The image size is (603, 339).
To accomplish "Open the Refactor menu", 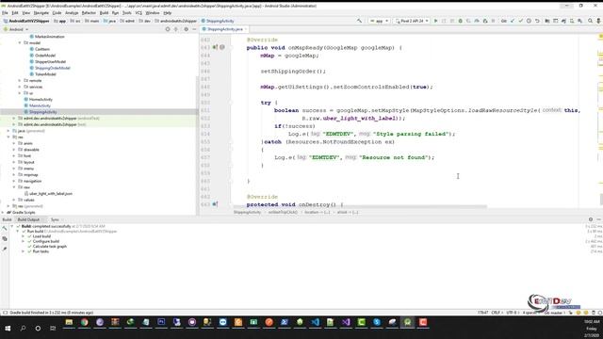I will [89, 12].
